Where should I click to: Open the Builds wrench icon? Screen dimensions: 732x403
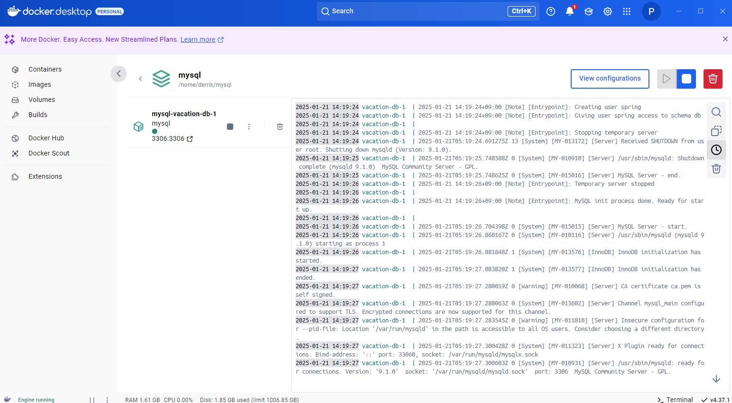click(15, 115)
